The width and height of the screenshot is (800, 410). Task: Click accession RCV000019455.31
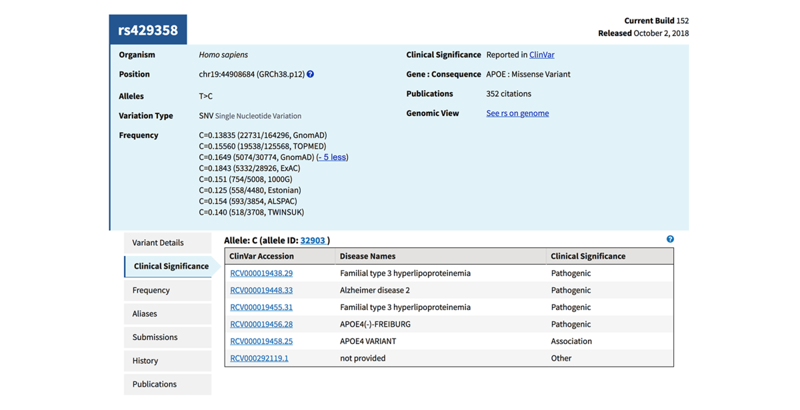261,307
